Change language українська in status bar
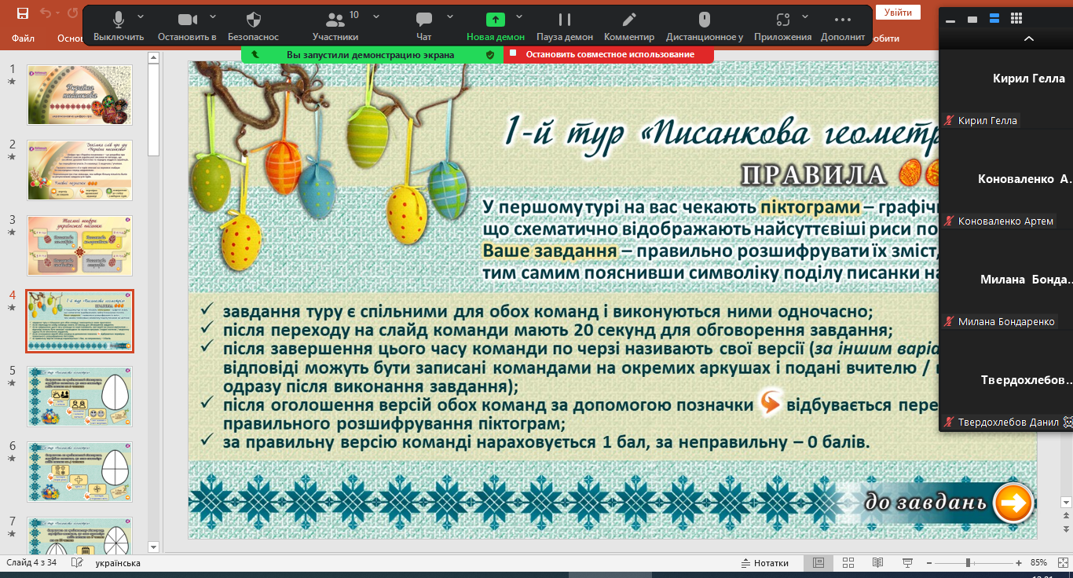Screen dimensions: 1073x578 click(x=118, y=563)
